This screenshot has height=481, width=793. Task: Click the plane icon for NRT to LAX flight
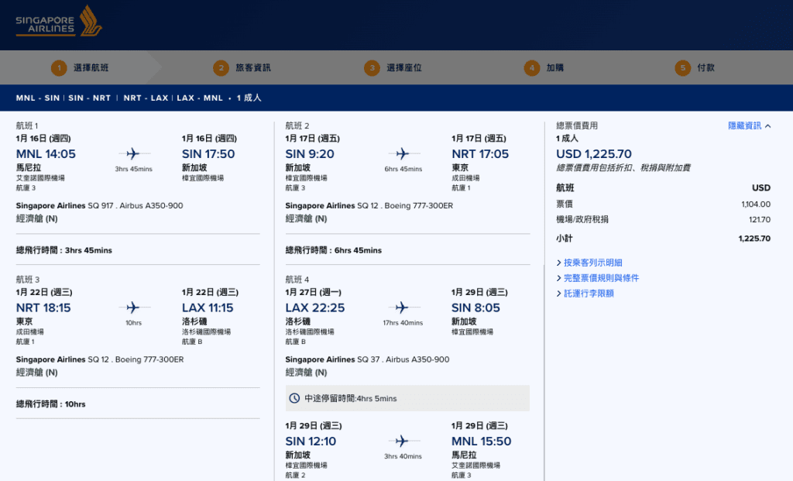(x=133, y=307)
